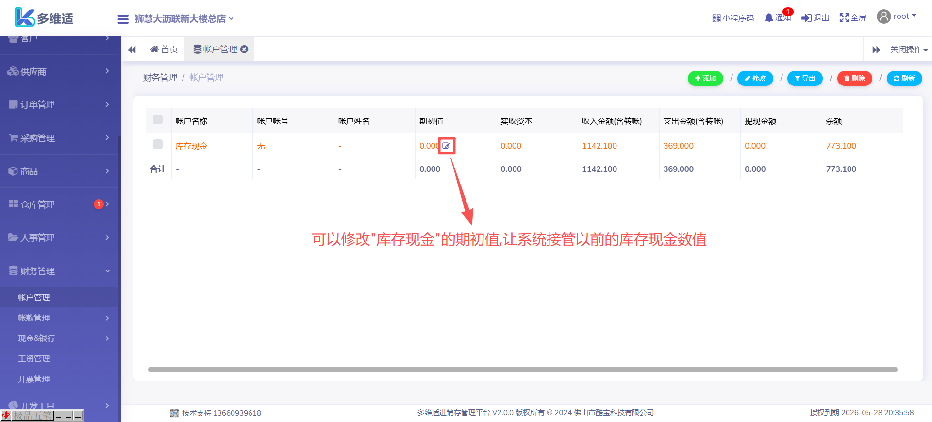Toggle fullscreen mode icon

point(844,18)
